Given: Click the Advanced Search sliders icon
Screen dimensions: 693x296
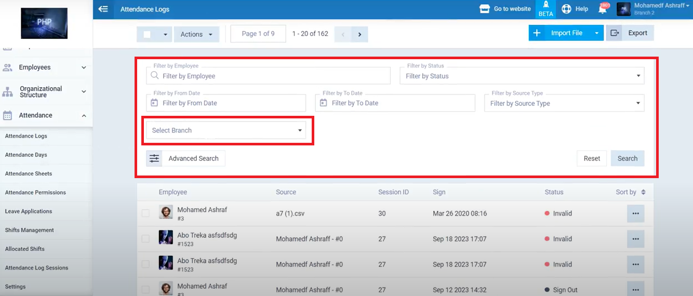Looking at the screenshot, I should point(154,158).
